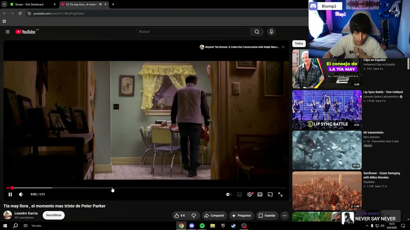410x230 pixels.
Task: Close the Kick Dashboard tab
Action: 55,4
